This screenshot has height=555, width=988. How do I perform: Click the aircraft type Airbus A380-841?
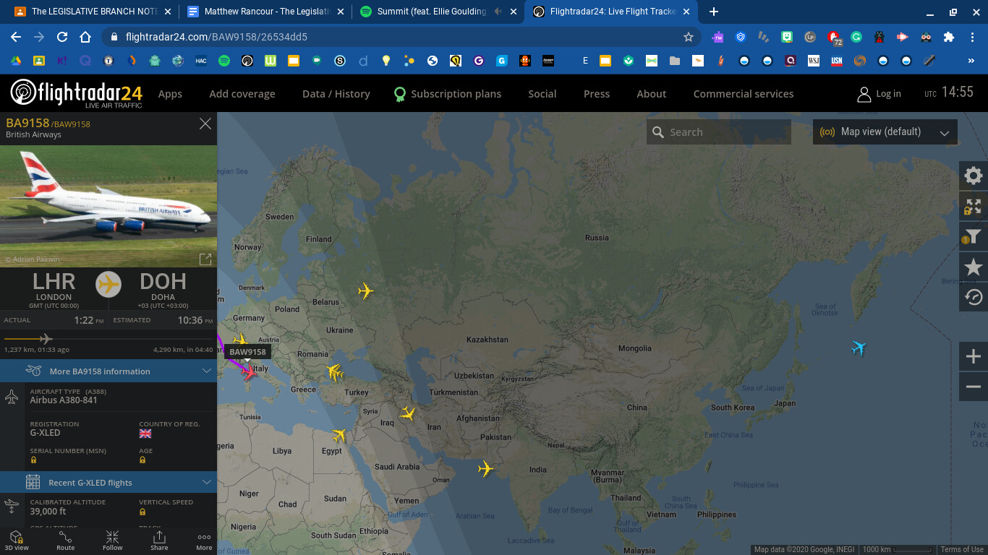click(x=64, y=400)
